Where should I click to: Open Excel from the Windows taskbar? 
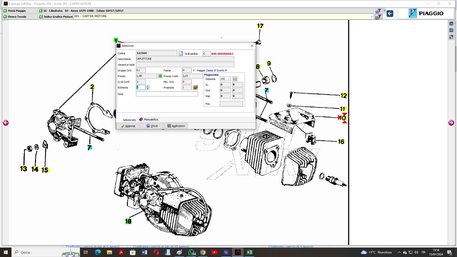point(249,252)
